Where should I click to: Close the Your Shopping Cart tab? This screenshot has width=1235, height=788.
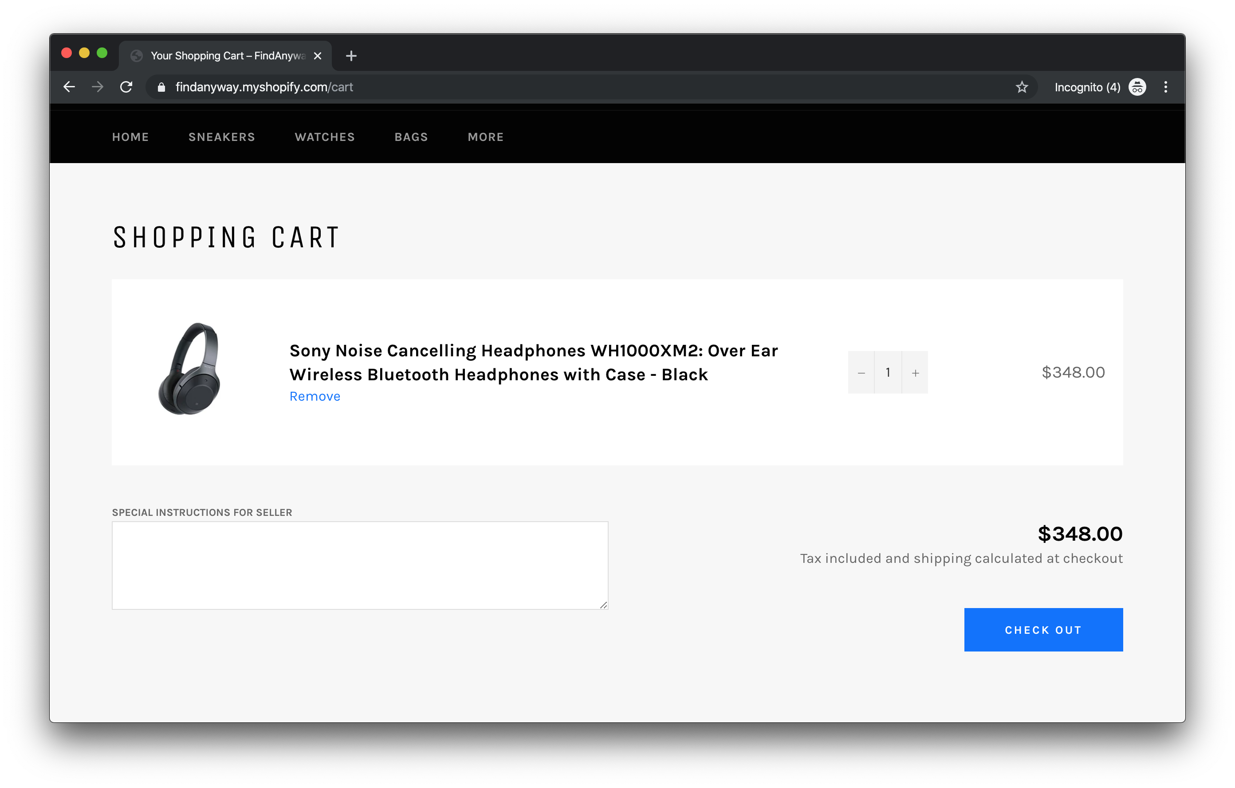[x=318, y=56]
